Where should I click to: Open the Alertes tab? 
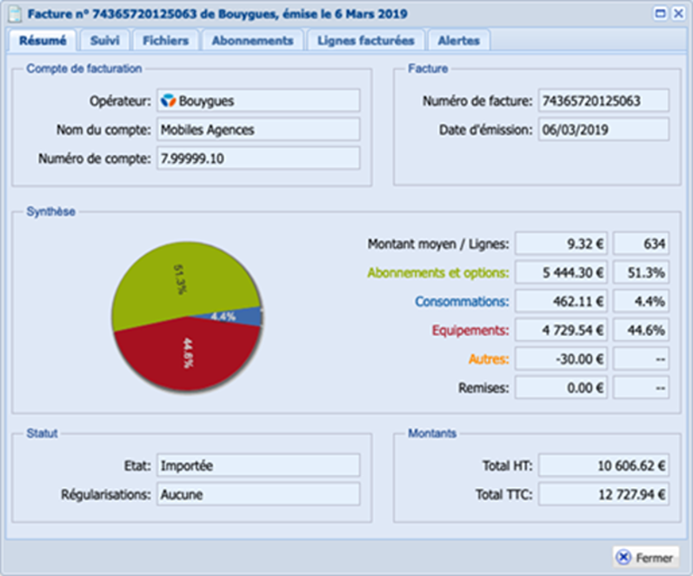pyautogui.click(x=458, y=41)
